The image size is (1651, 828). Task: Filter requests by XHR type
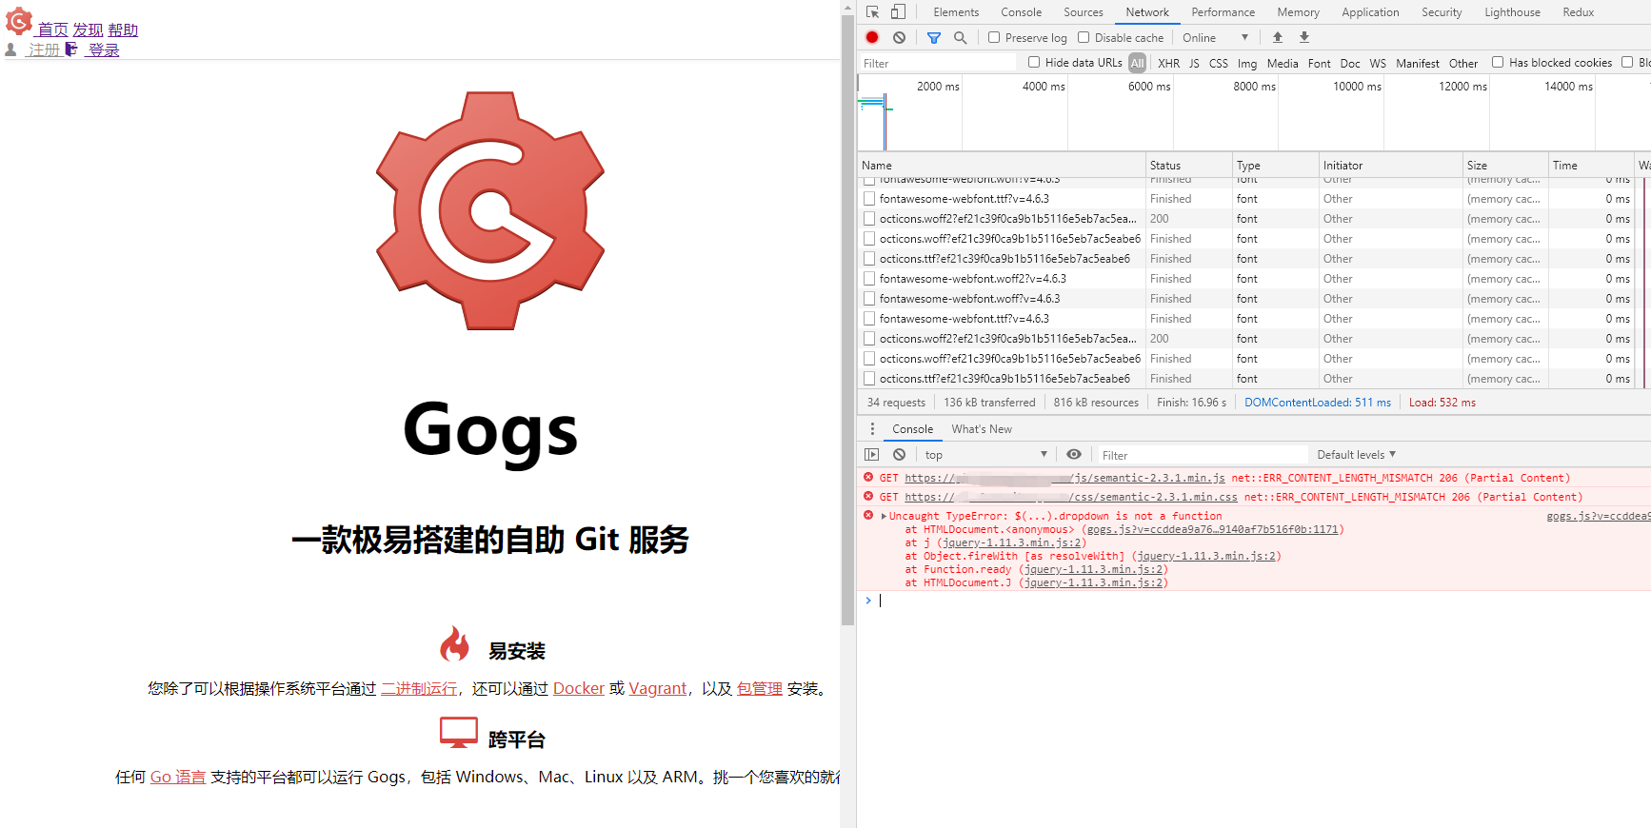click(1169, 63)
